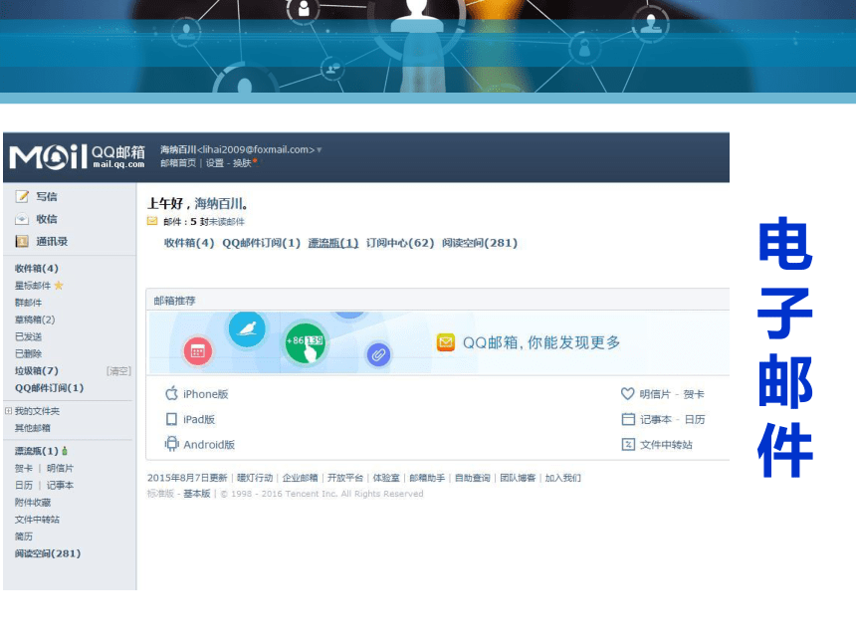This screenshot has width=856, height=642.
Task: Click the pink calendar bubble in the banner
Action: [x=198, y=351]
